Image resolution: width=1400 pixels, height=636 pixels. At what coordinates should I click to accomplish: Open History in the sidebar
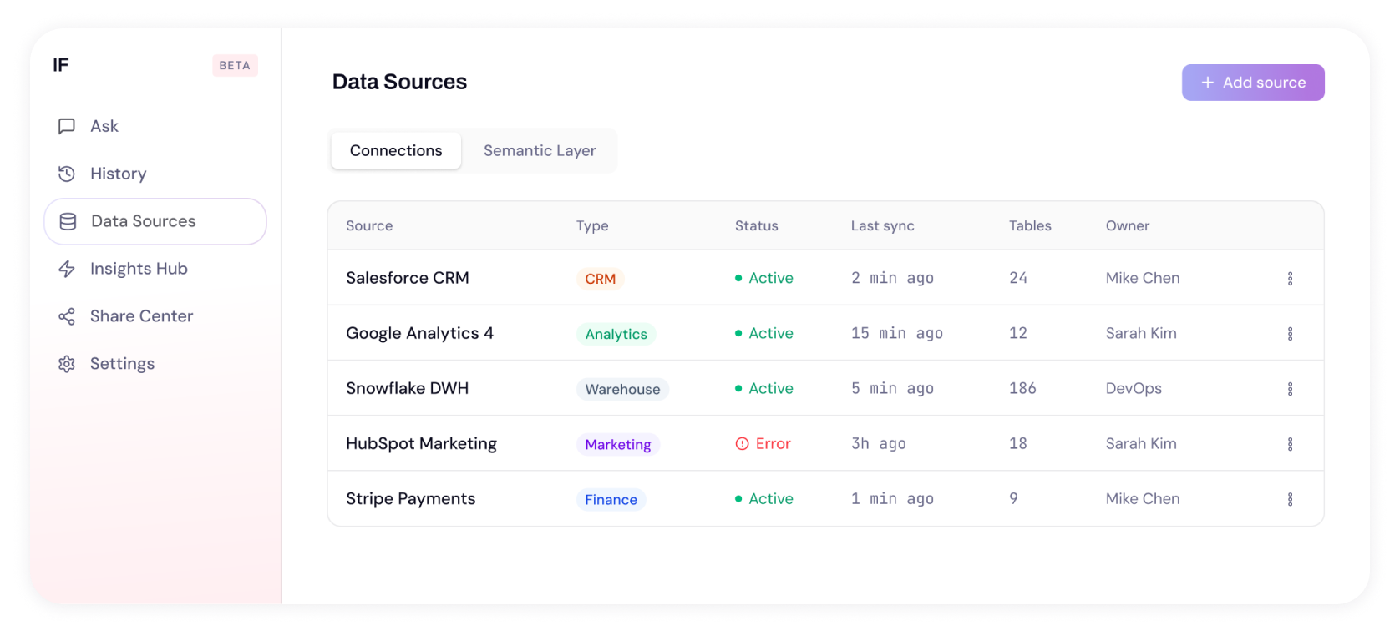[x=155, y=174]
